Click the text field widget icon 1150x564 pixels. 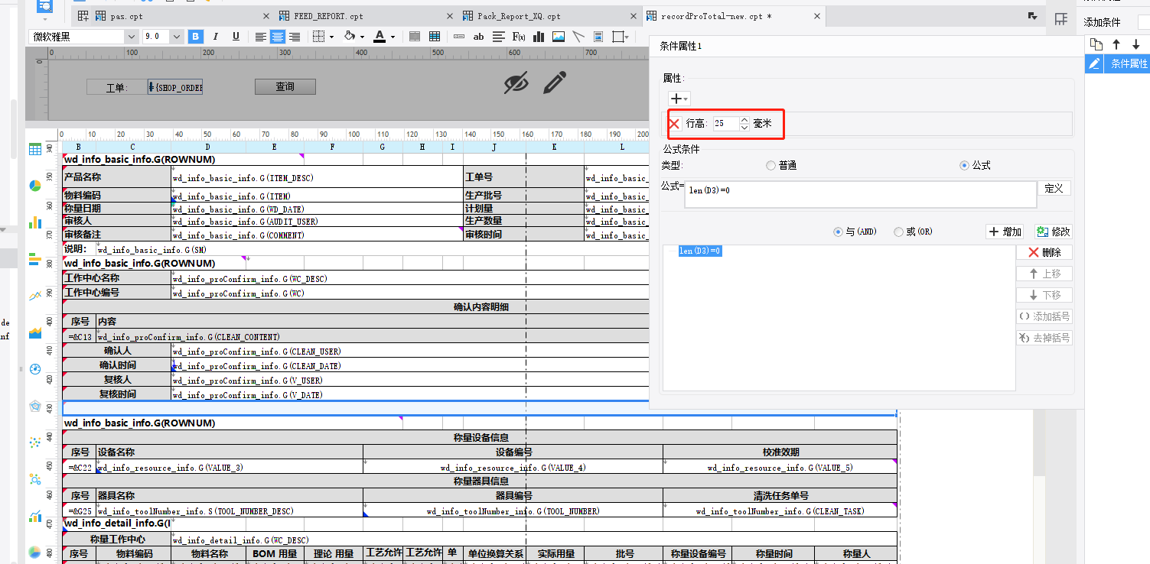(459, 37)
